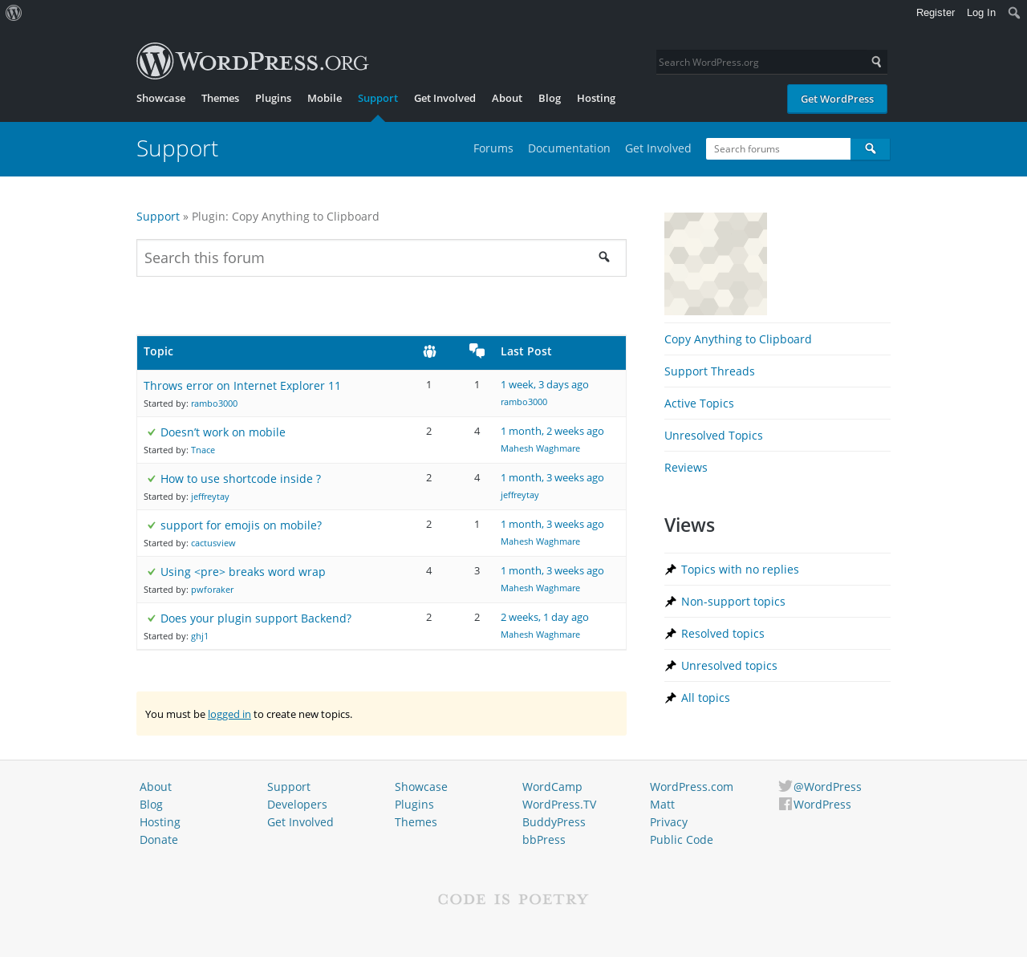Open the '1 month, 2 weeks ago' last post
Viewport: 1027px width, 957px height.
(552, 432)
